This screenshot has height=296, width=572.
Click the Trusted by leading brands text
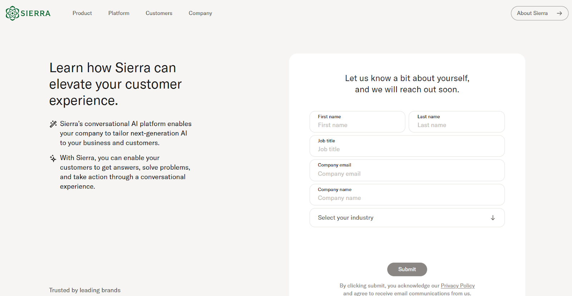coord(85,290)
